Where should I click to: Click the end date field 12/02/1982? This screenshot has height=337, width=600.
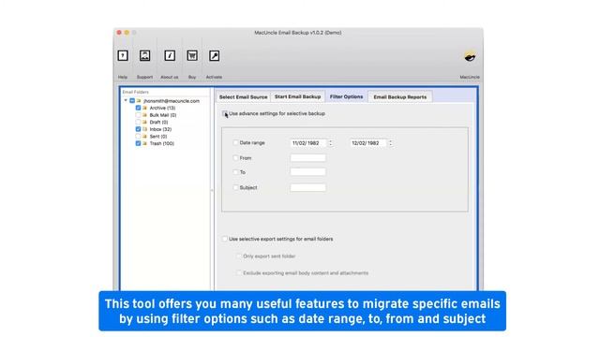pyautogui.click(x=367, y=143)
